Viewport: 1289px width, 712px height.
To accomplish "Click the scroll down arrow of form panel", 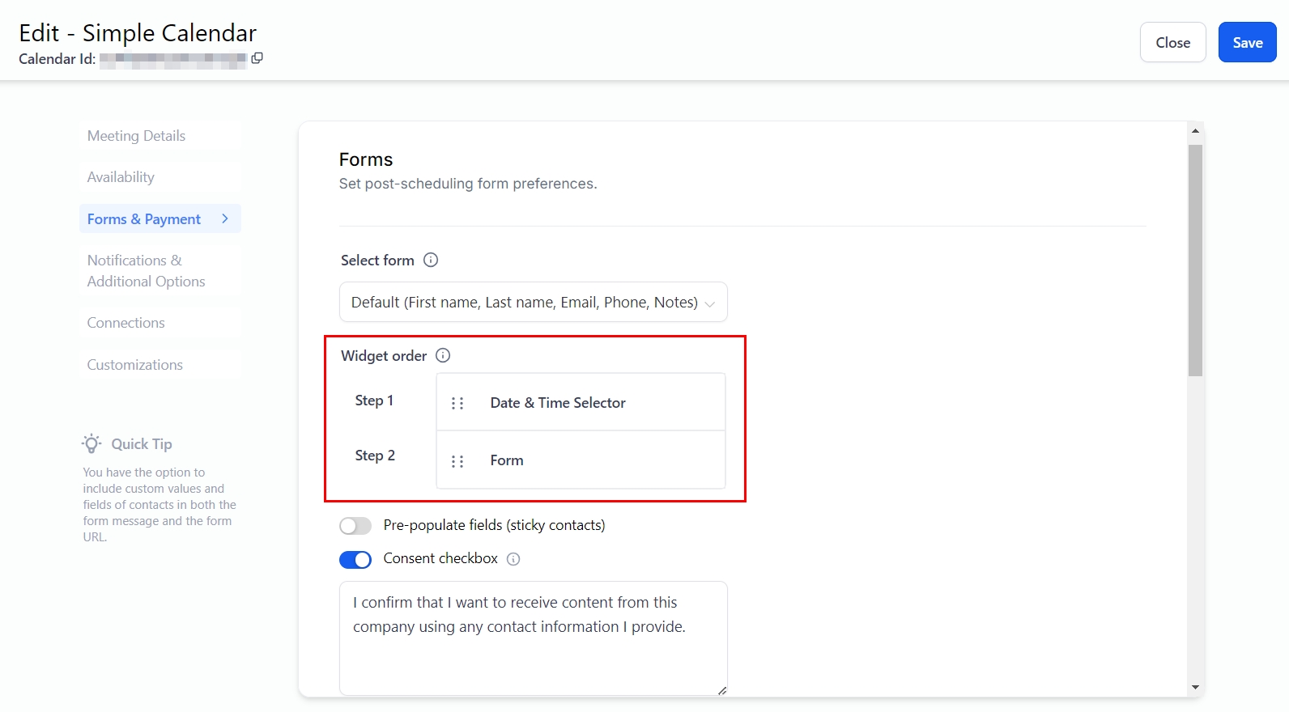I will [1195, 688].
